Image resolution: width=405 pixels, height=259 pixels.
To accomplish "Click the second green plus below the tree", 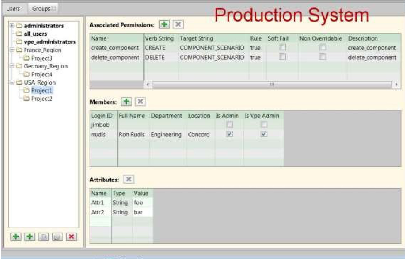I will [x=29, y=237].
